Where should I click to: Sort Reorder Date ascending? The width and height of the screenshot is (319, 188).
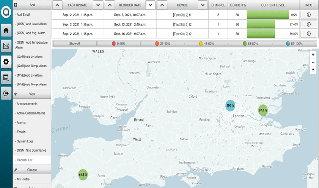click(x=108, y=5)
